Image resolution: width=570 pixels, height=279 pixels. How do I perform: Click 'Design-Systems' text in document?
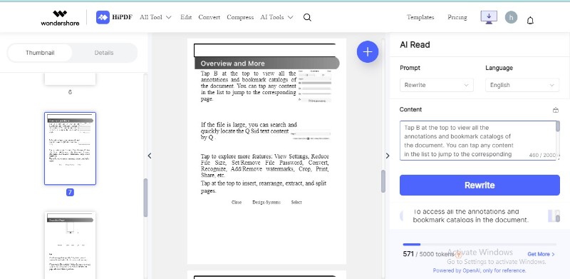point(266,202)
